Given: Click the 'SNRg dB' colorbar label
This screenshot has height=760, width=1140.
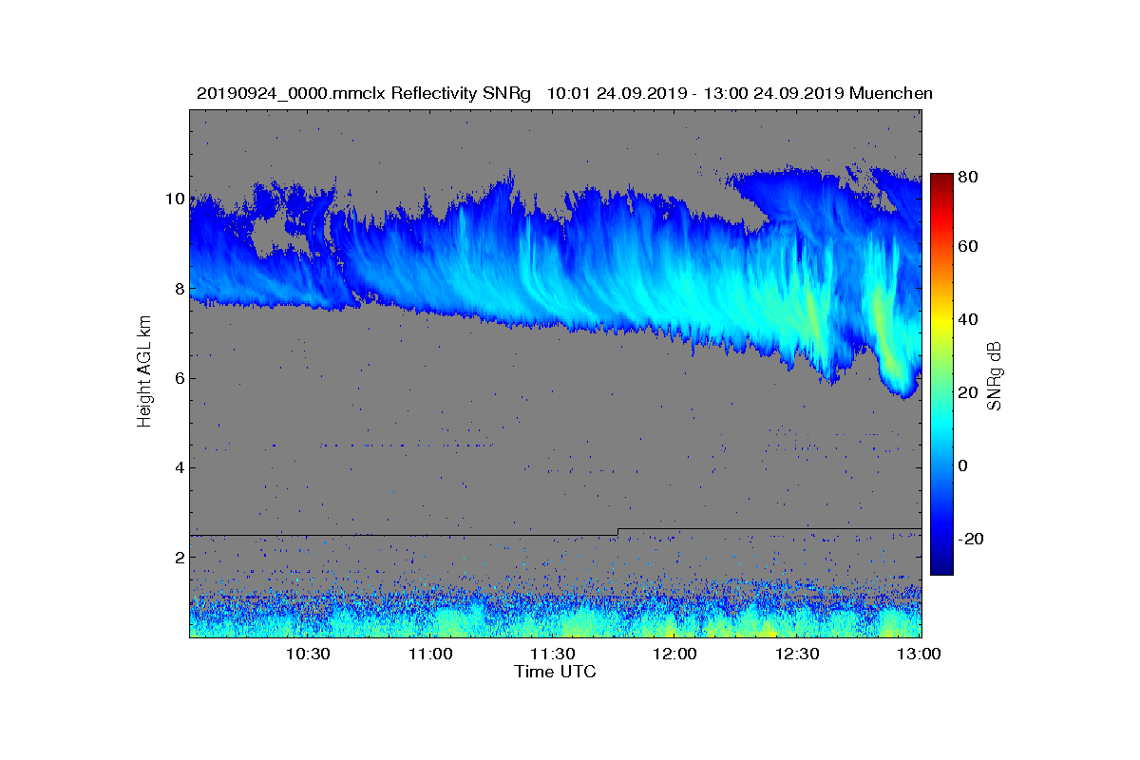Looking at the screenshot, I should click(995, 375).
